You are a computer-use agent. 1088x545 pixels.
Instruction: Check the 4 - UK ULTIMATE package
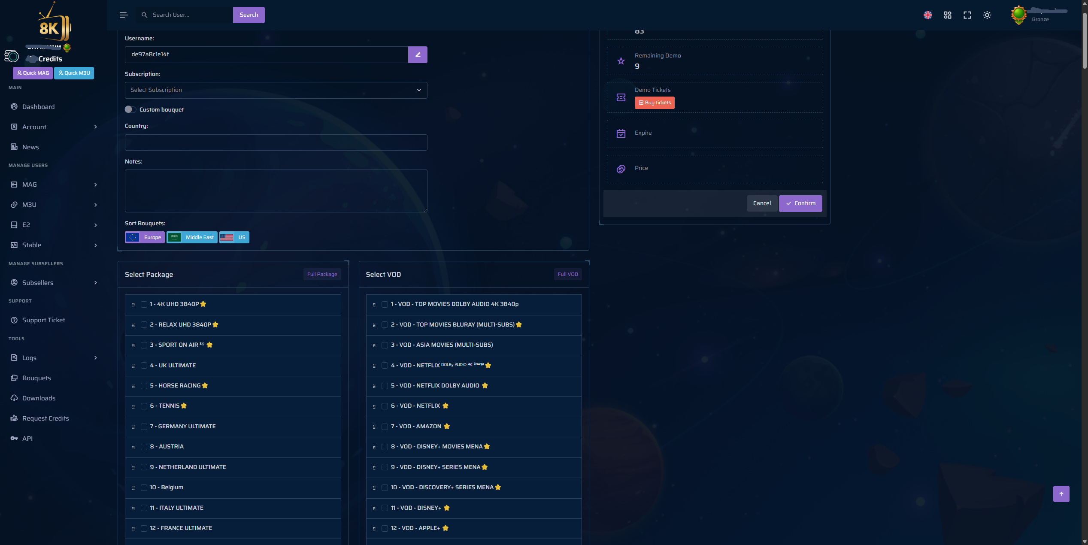coord(144,366)
